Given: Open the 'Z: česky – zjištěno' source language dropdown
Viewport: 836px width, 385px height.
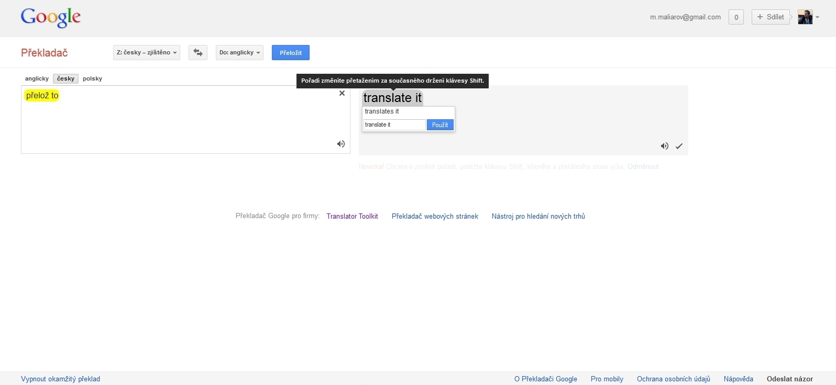Looking at the screenshot, I should [x=147, y=52].
